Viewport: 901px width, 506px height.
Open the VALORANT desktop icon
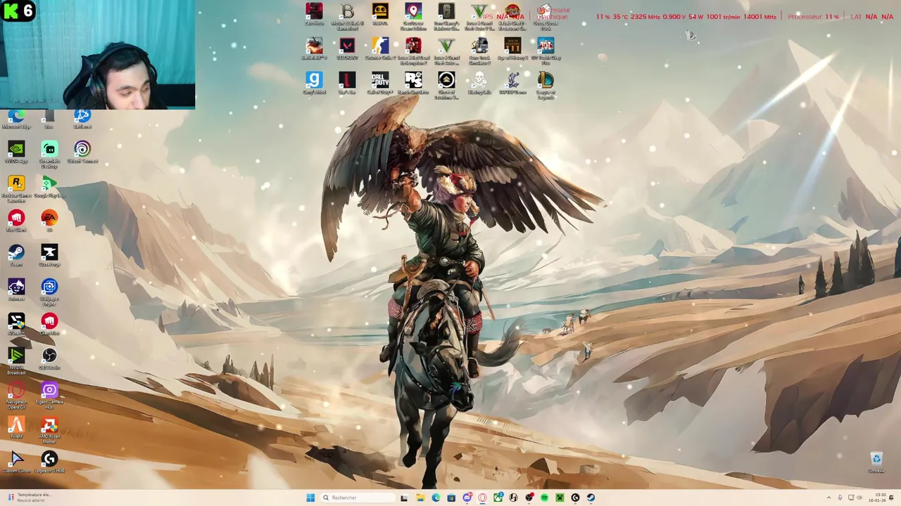[x=347, y=49]
